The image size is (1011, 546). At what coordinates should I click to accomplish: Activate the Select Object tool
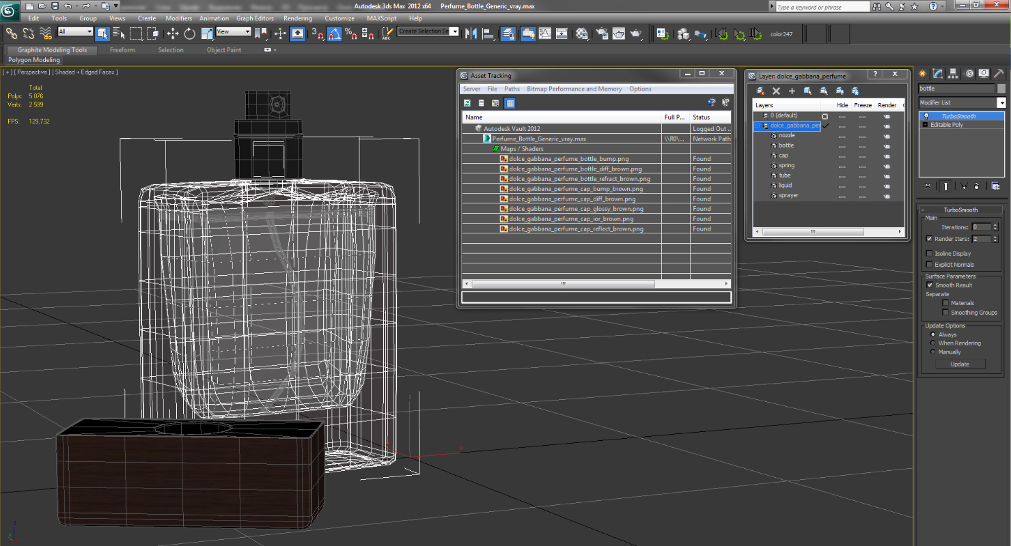(102, 33)
